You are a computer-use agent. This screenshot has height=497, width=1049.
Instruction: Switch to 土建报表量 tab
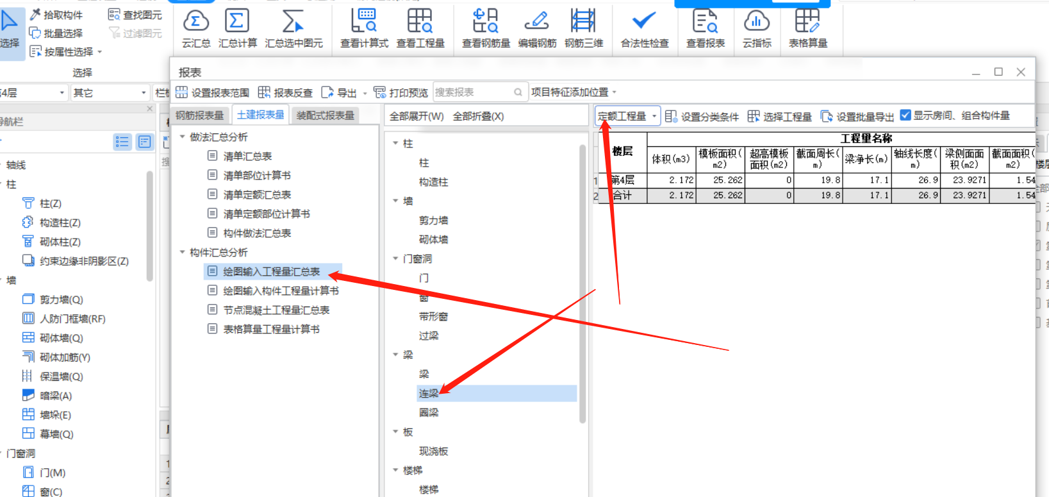click(261, 115)
